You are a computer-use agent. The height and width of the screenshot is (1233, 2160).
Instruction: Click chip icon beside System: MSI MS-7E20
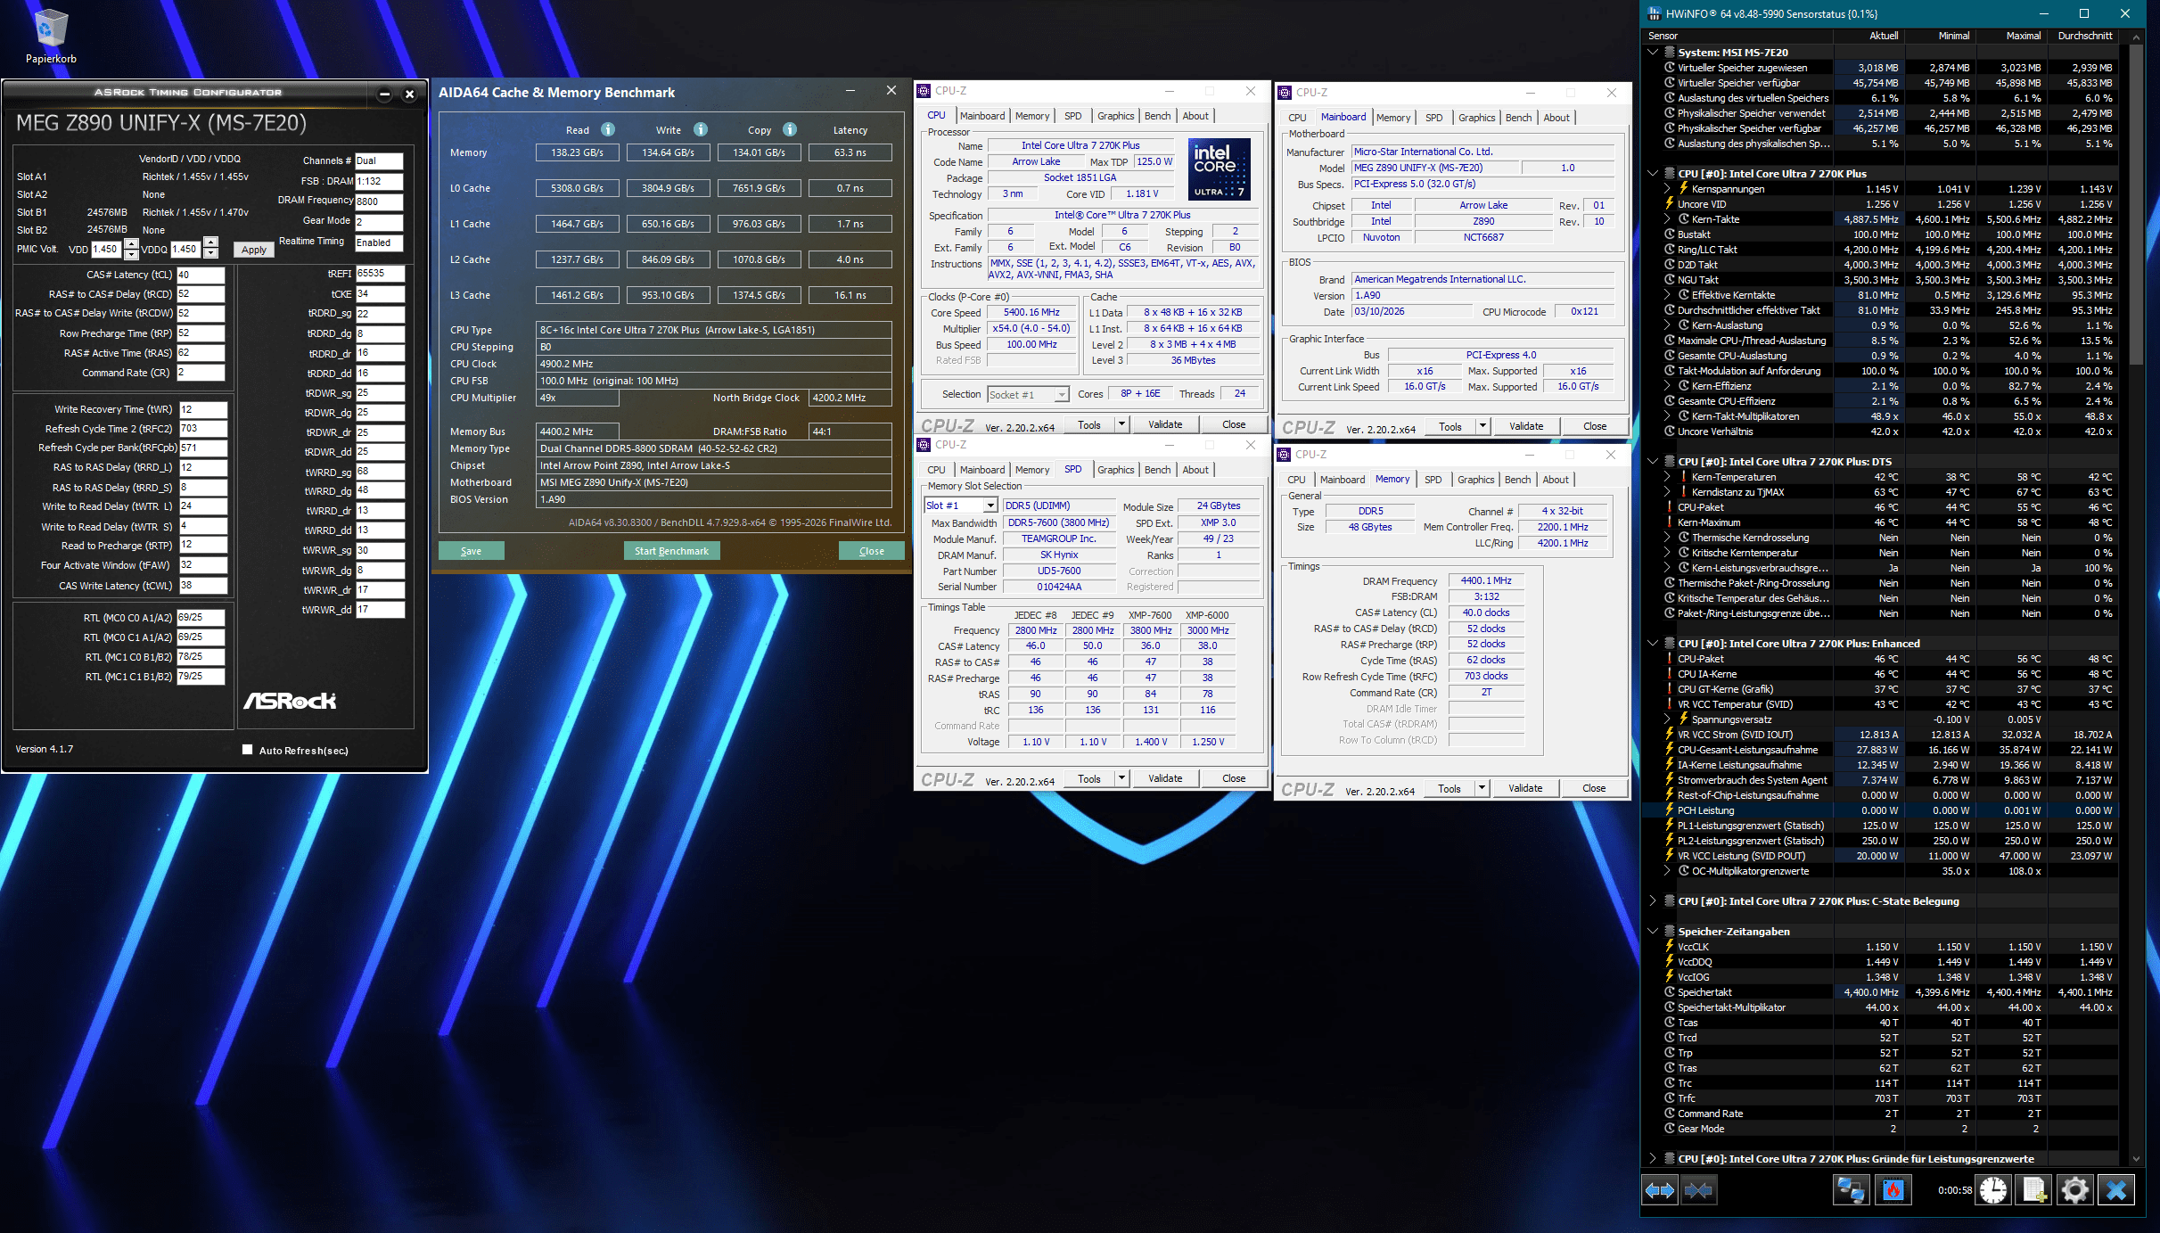(x=1669, y=53)
